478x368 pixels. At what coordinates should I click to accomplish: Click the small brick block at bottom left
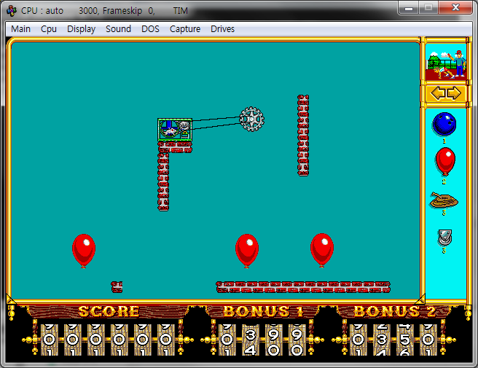tap(117, 287)
